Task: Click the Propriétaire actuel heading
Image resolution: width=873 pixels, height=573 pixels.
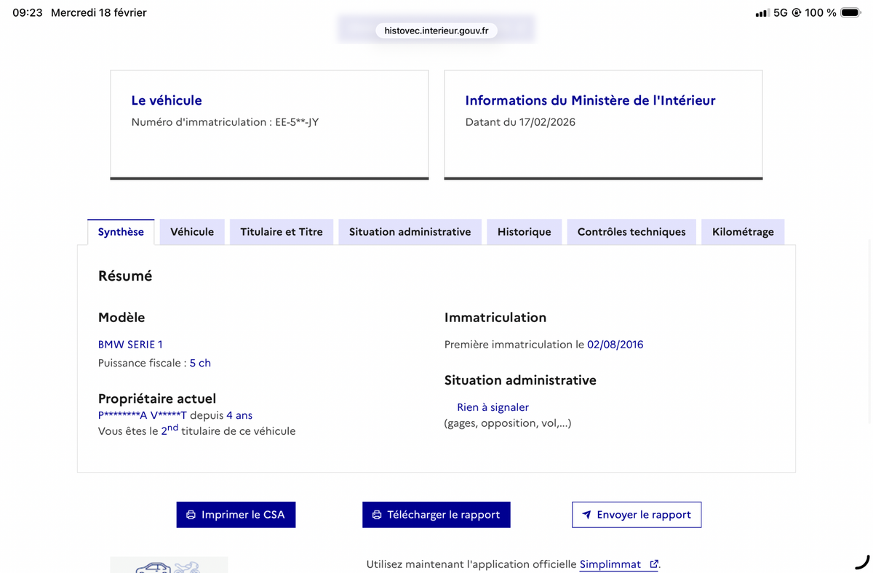Action: (157, 398)
